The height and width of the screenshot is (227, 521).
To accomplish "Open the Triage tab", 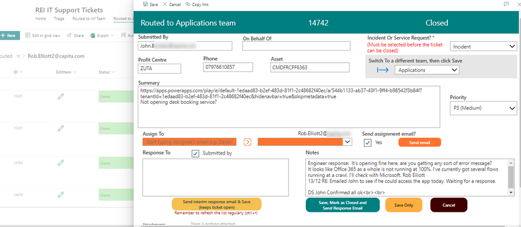I will click(x=59, y=19).
